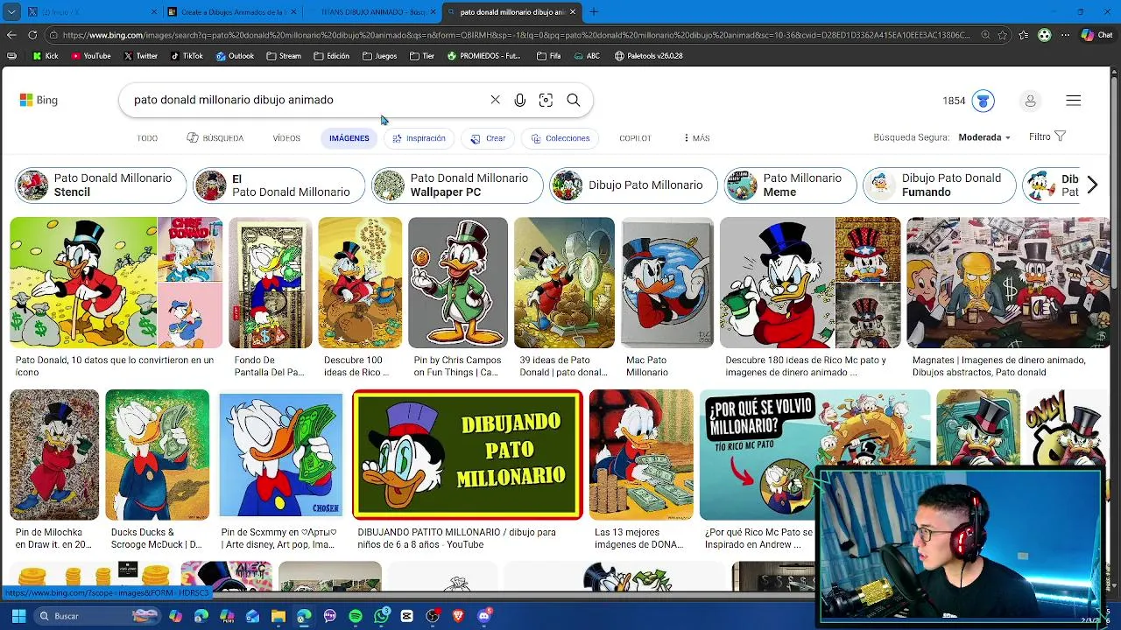
Task: Click the Bing logo
Action: 39,101
